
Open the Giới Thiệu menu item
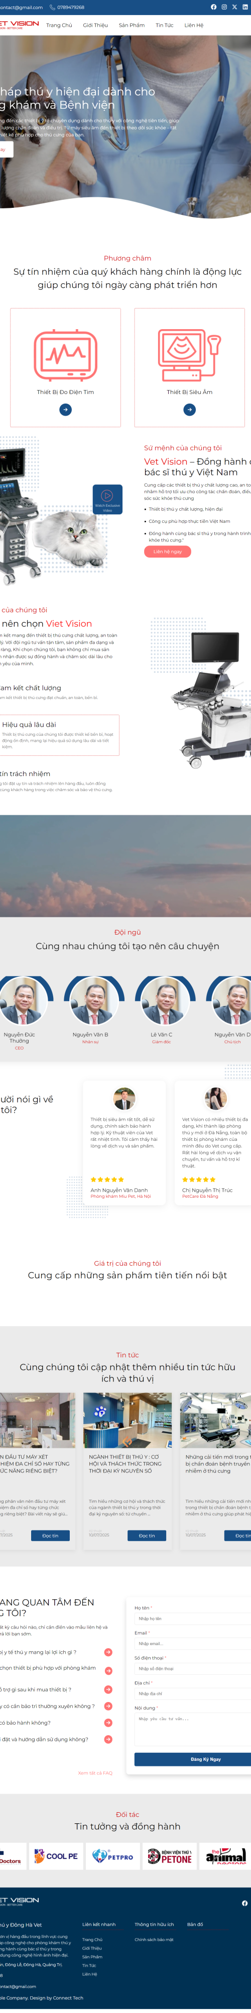pyautogui.click(x=95, y=25)
